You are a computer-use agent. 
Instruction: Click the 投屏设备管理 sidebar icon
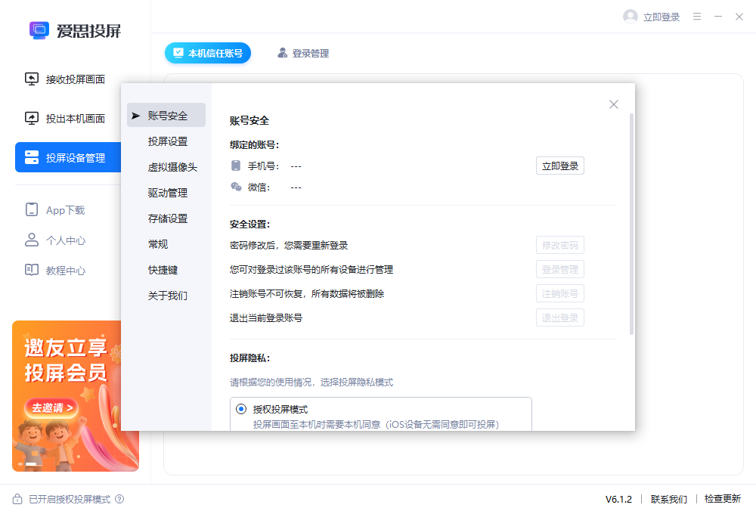click(x=31, y=157)
